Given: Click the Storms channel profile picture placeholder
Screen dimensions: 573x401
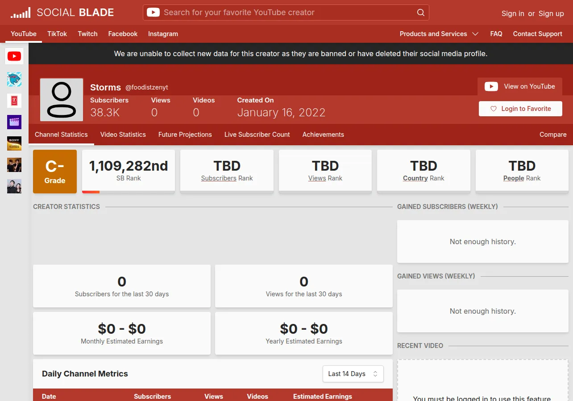Looking at the screenshot, I should [62, 100].
